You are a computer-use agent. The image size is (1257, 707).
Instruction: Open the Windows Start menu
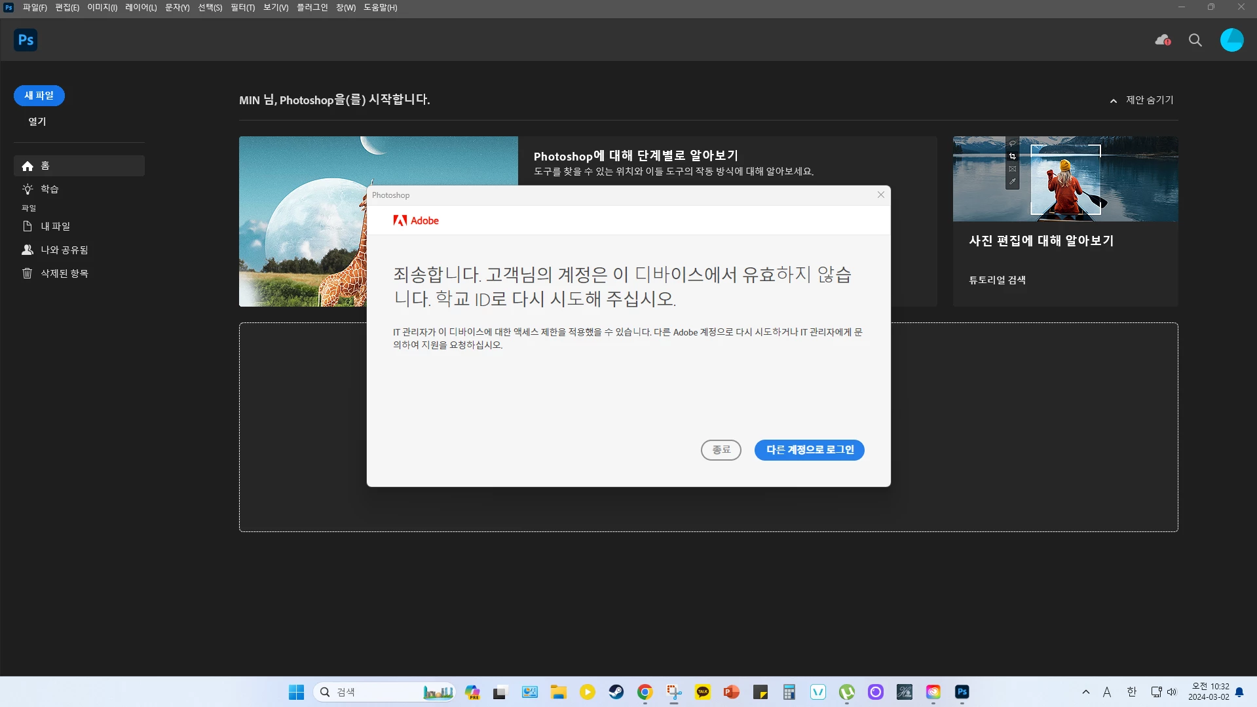coord(297,692)
